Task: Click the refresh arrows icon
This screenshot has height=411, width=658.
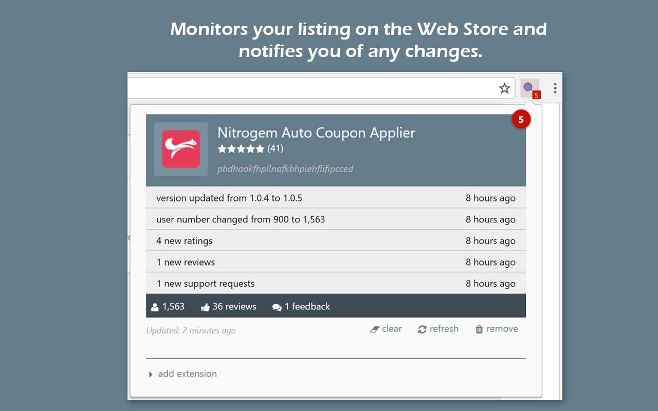Action: [x=422, y=329]
